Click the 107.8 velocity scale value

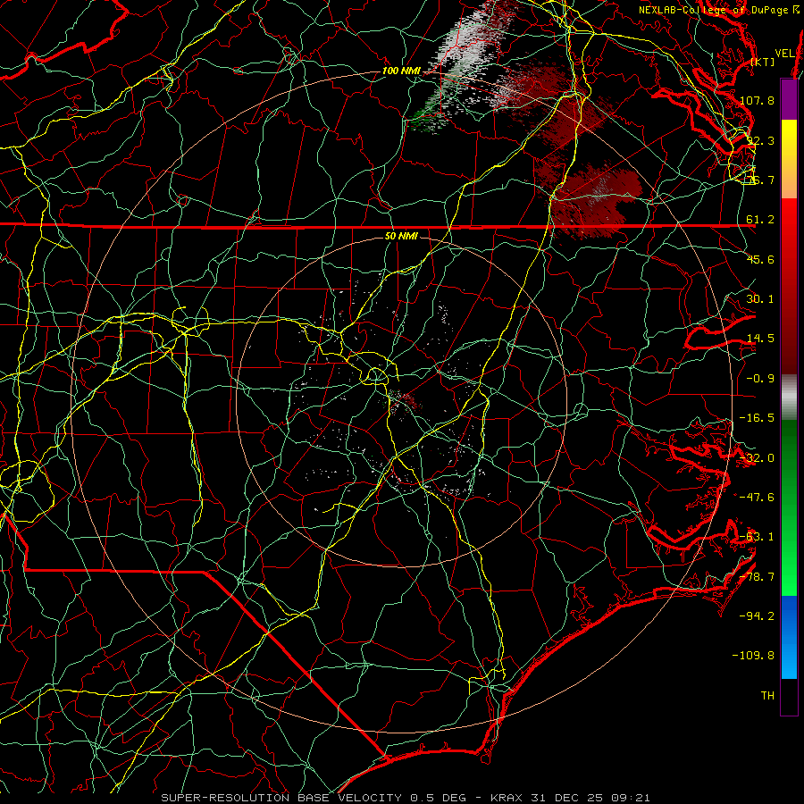pyautogui.click(x=757, y=100)
